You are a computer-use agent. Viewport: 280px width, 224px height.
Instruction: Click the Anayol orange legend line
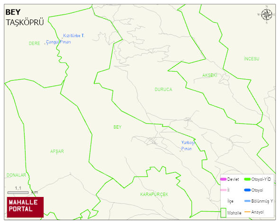[x=247, y=212]
